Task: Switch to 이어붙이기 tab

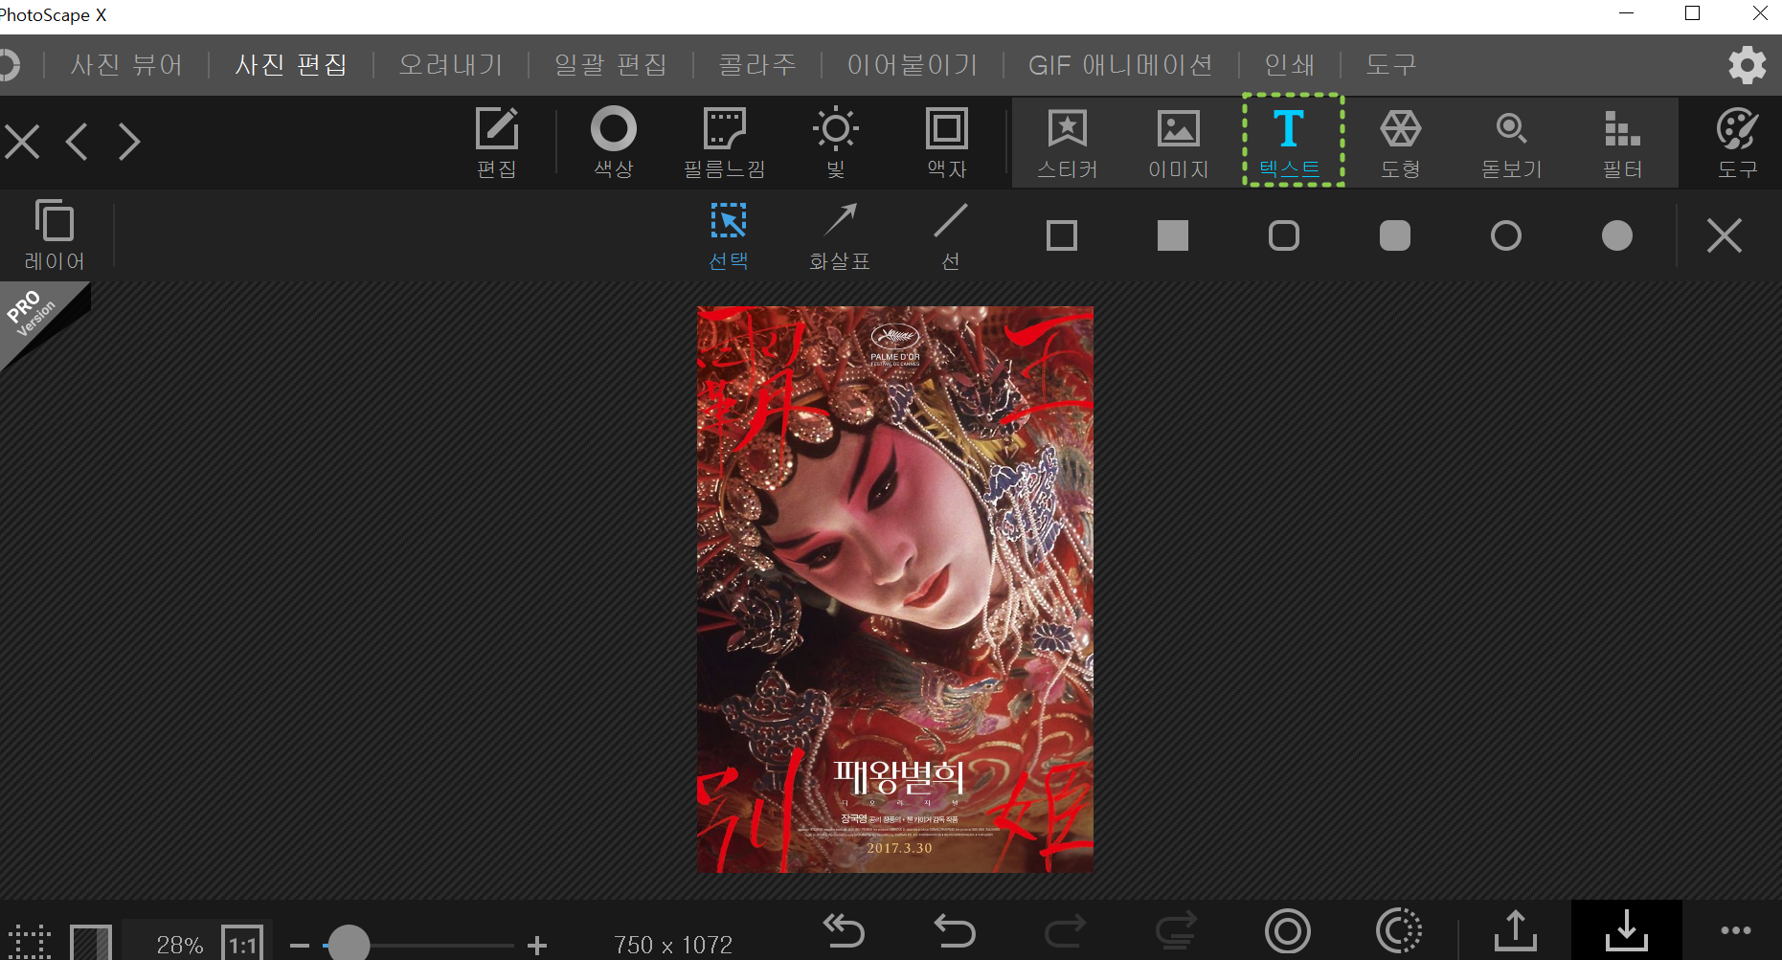Action: (x=913, y=64)
